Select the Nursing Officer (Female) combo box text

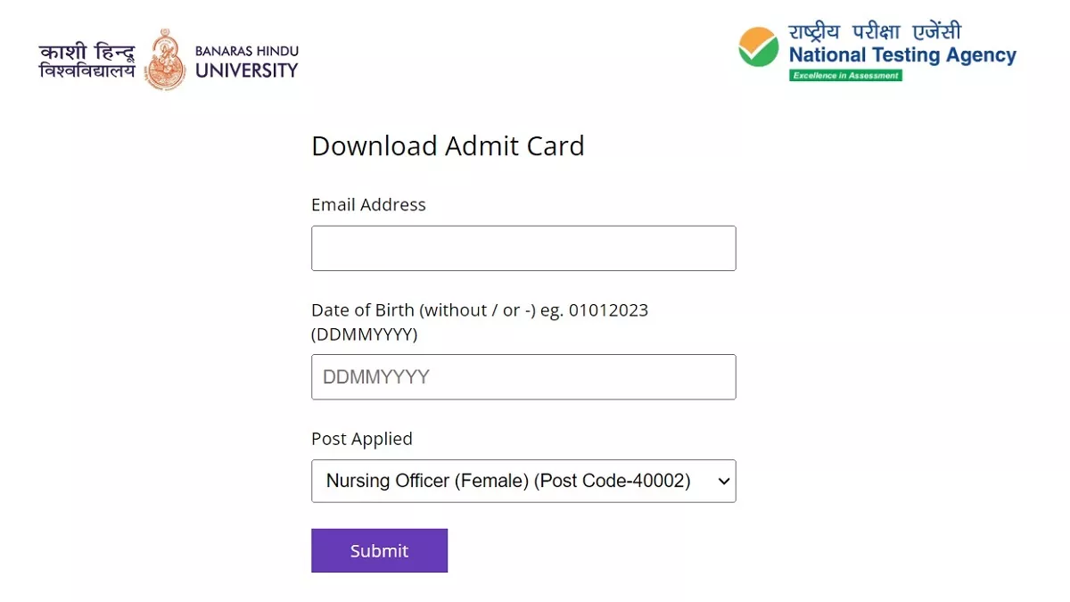tap(426, 482)
